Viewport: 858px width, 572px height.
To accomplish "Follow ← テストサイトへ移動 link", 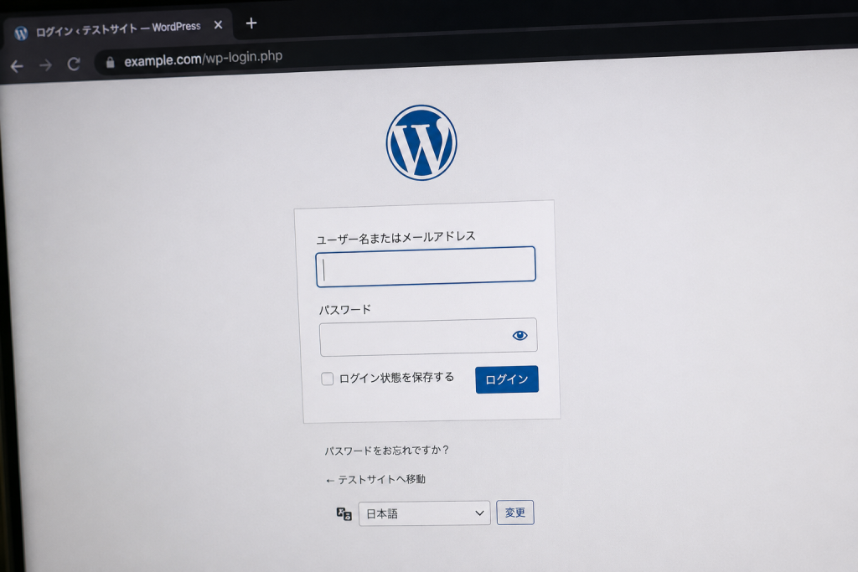I will tap(375, 480).
